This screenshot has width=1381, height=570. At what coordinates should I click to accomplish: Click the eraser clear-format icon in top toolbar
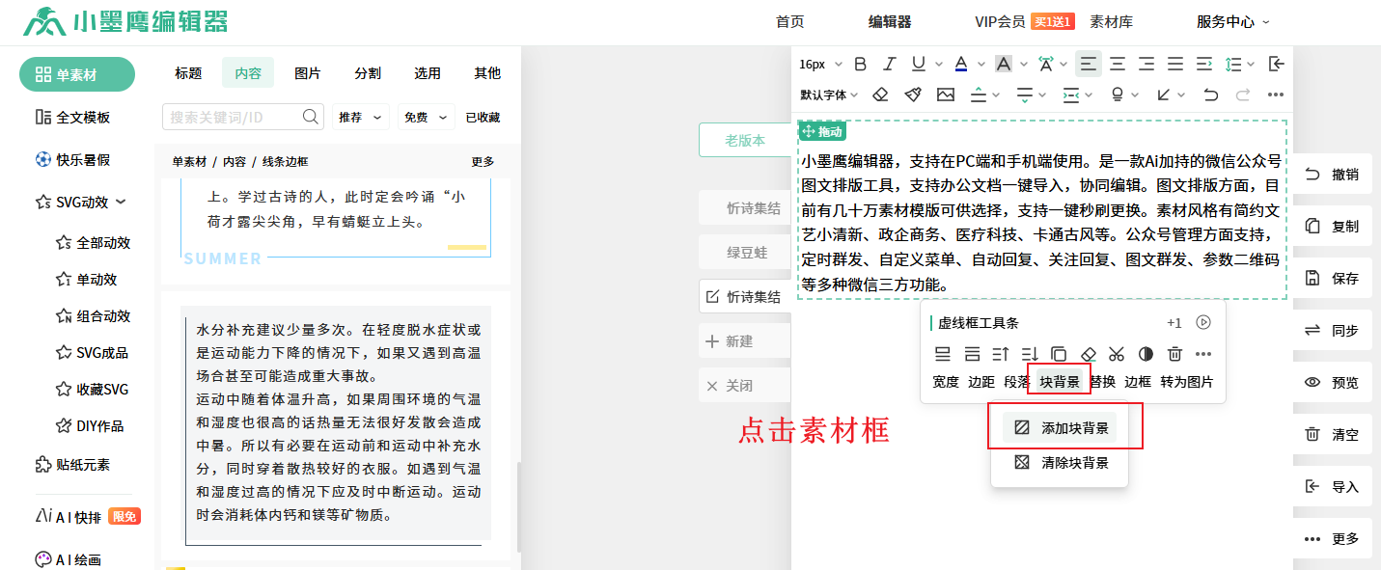[x=880, y=95]
